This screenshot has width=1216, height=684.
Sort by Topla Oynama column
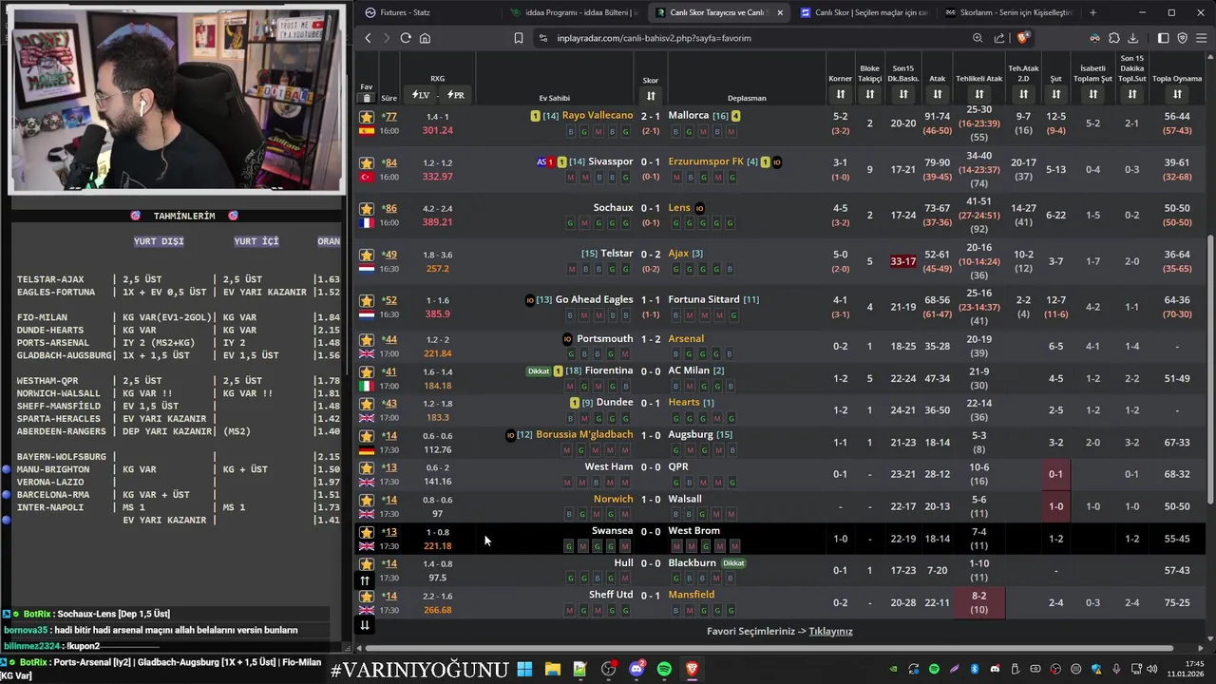(x=1177, y=94)
